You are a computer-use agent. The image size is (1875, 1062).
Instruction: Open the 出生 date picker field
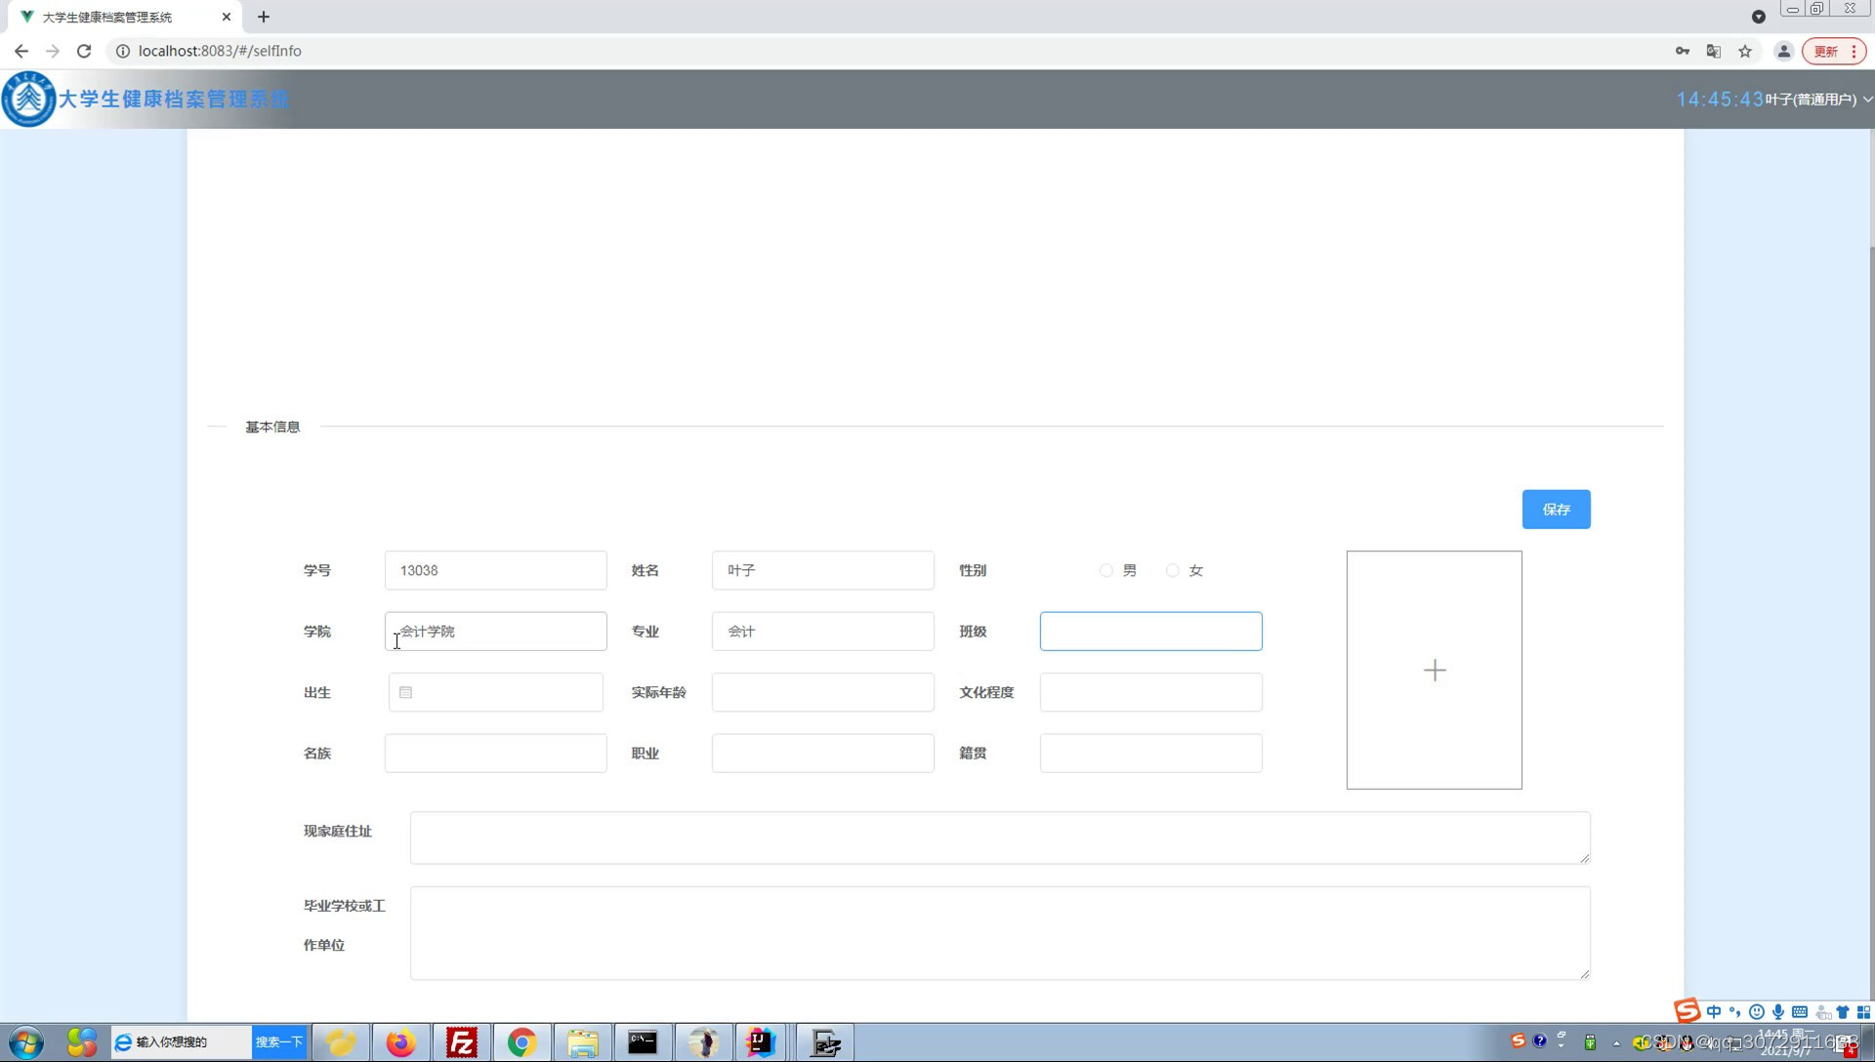tap(495, 692)
